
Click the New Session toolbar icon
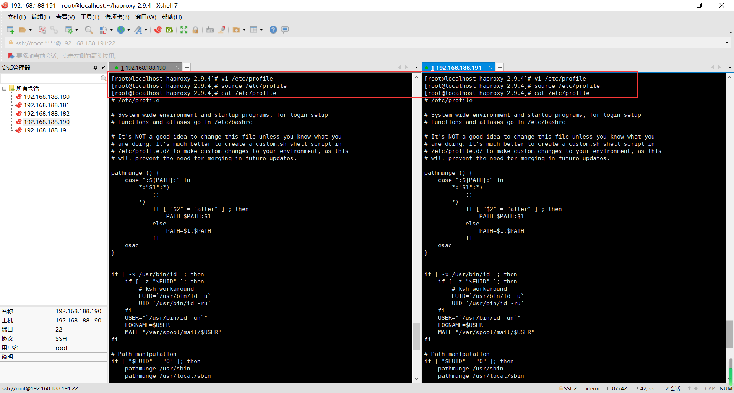10,30
